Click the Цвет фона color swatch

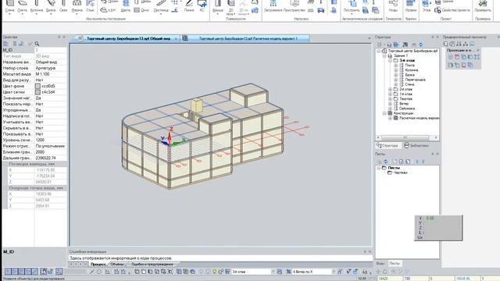(37, 86)
